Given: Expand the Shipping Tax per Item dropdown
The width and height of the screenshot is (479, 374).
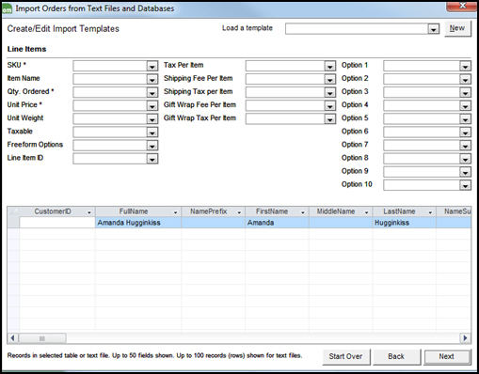Looking at the screenshot, I should [329, 93].
